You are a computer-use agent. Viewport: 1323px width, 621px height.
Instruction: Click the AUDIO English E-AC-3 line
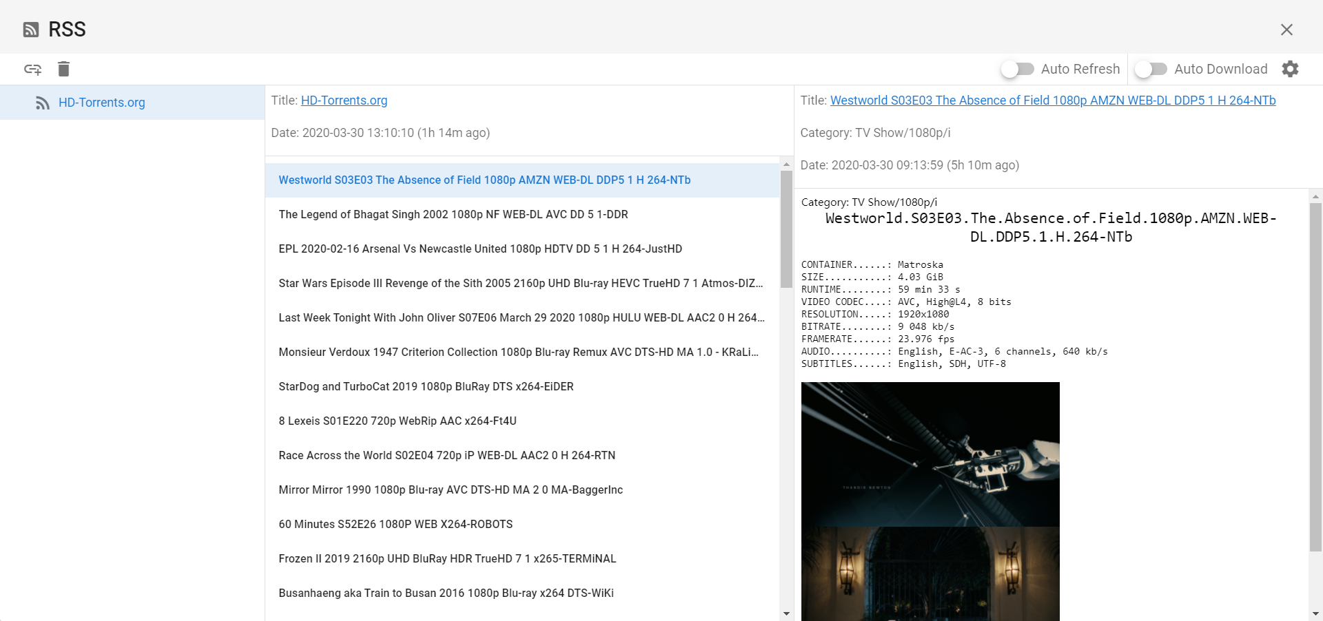[954, 352]
